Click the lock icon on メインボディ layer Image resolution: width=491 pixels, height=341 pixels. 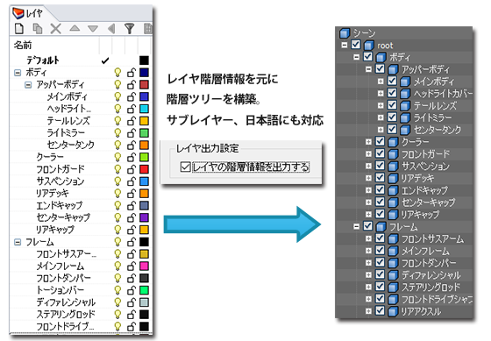[132, 96]
